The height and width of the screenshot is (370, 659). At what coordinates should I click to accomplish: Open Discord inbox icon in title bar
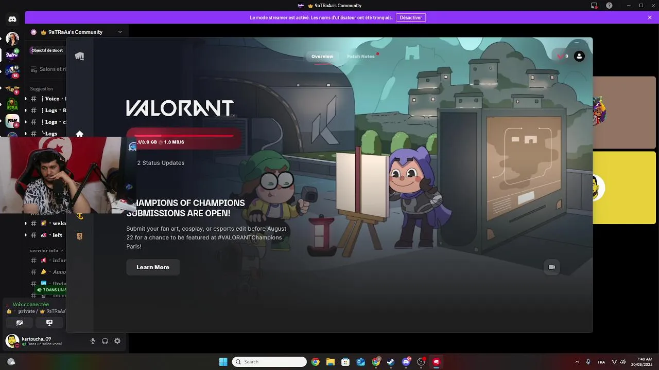tap(594, 6)
